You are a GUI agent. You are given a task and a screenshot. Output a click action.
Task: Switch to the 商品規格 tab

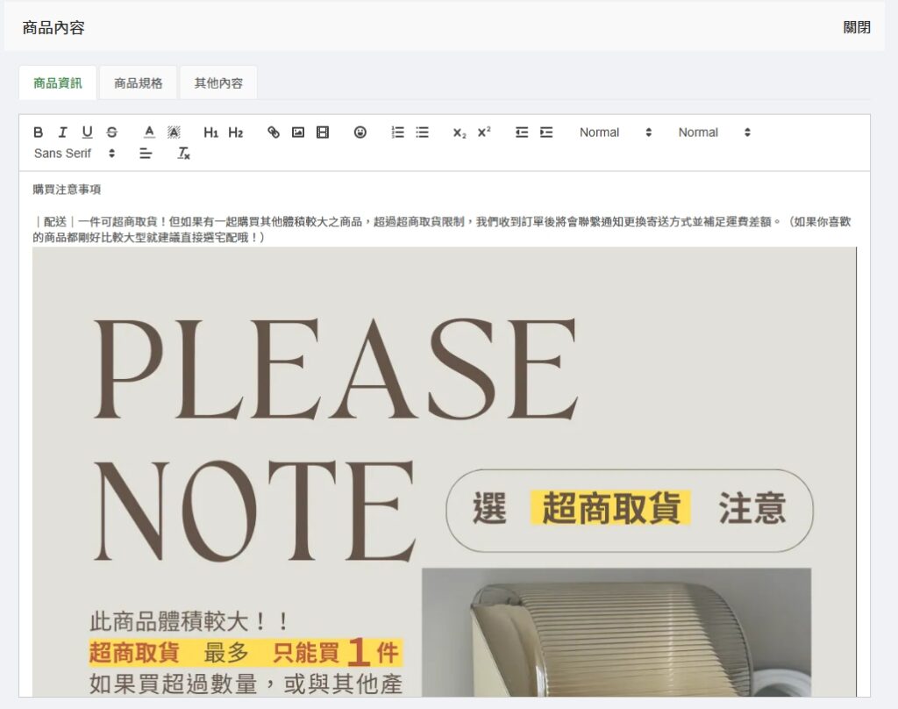tap(139, 83)
